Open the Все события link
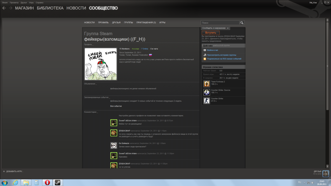The height and width of the screenshot is (186, 331). [x=116, y=106]
